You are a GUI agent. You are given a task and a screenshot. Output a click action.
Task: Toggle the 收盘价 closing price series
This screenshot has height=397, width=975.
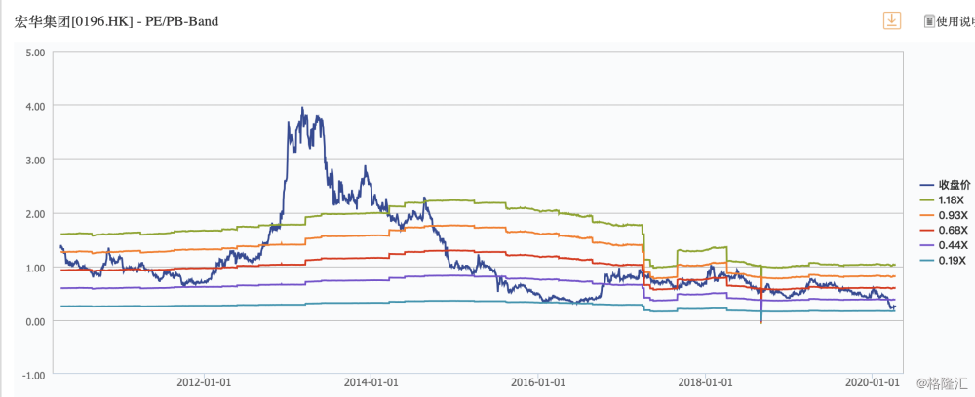[x=951, y=184]
